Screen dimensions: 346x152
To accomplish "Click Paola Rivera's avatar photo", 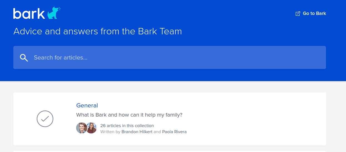I will click(x=91, y=128).
